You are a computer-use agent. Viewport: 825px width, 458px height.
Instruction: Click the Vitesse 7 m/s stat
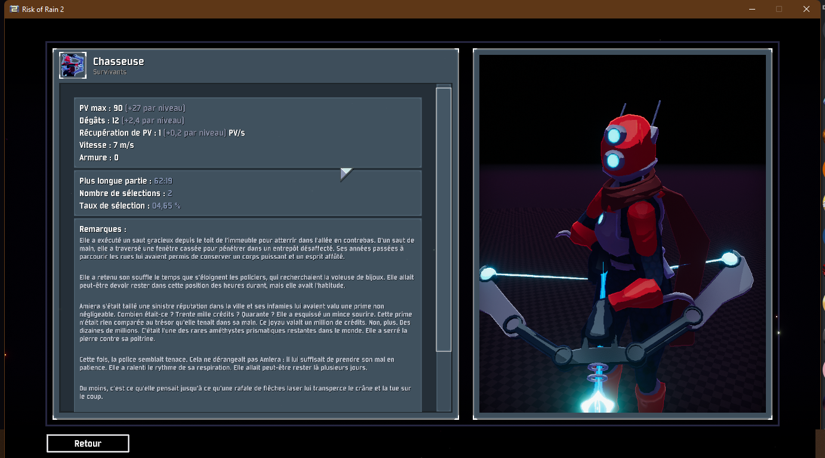106,146
